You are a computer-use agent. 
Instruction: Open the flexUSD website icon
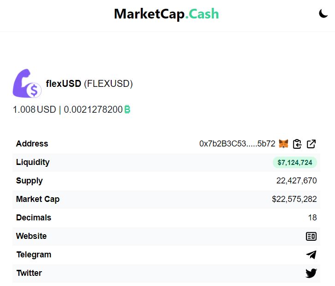point(311,237)
